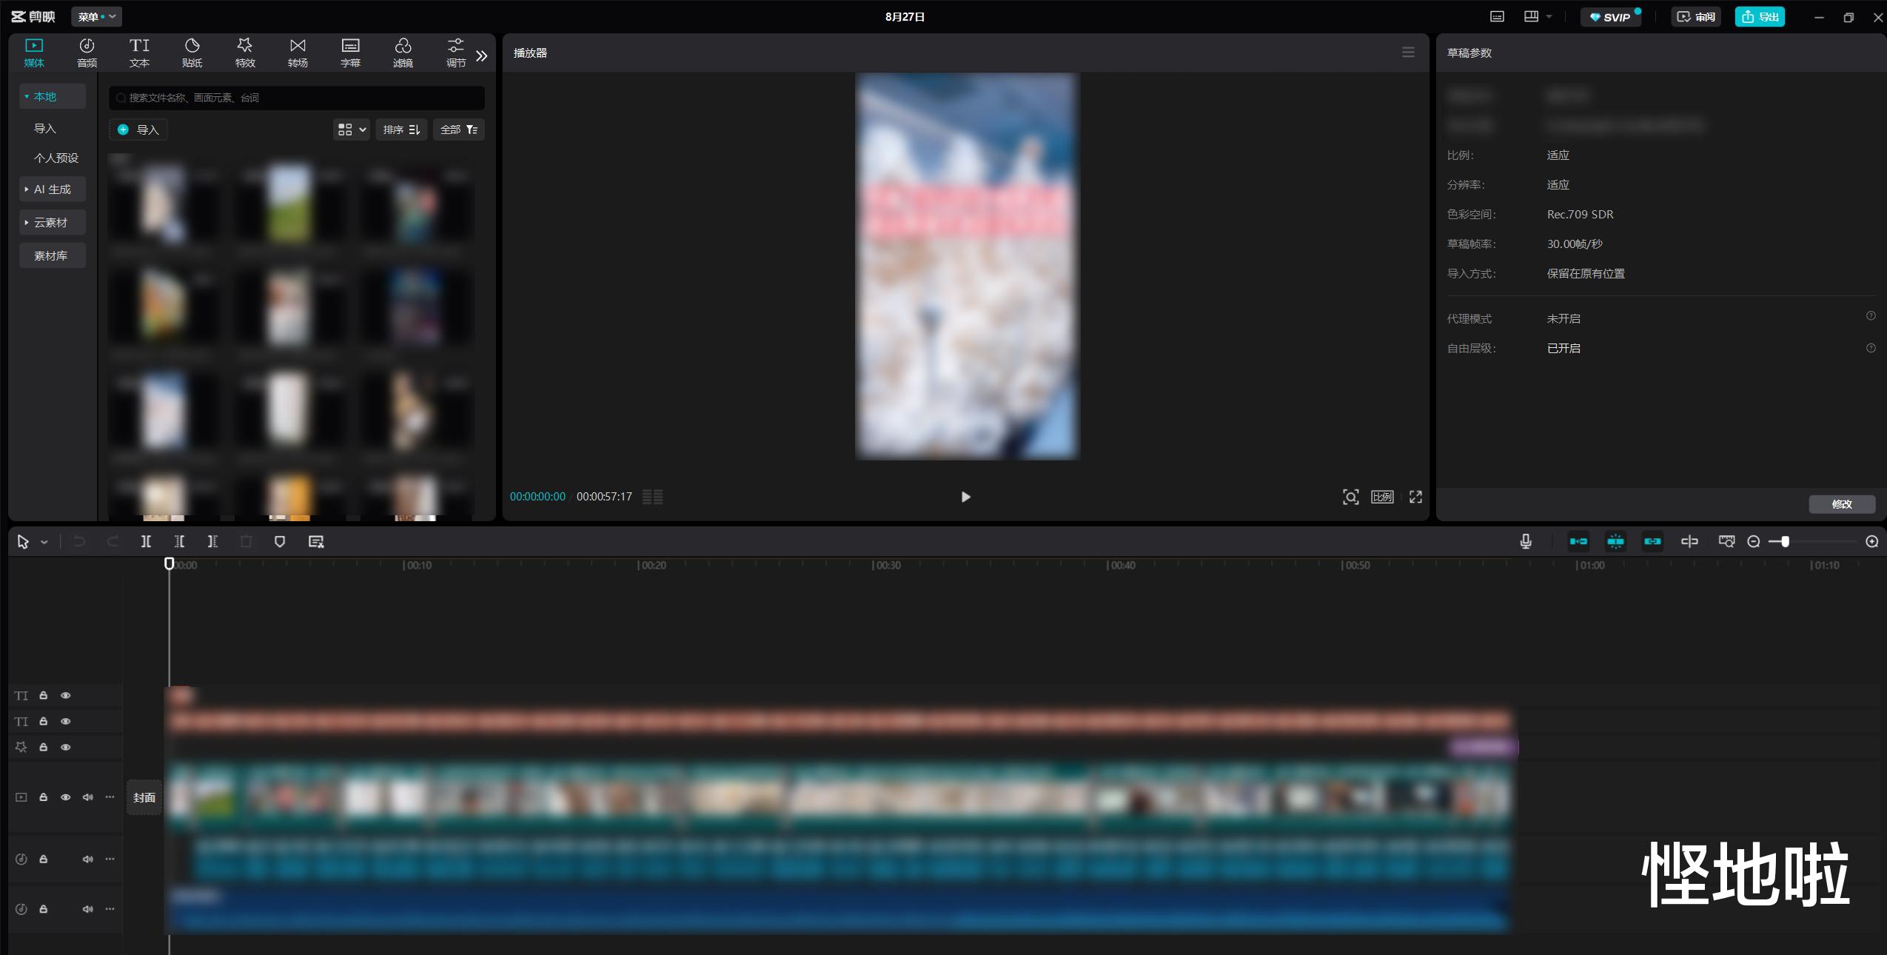Click the split clip tool icon
Viewport: 1887px width, 955px height.
pos(146,542)
